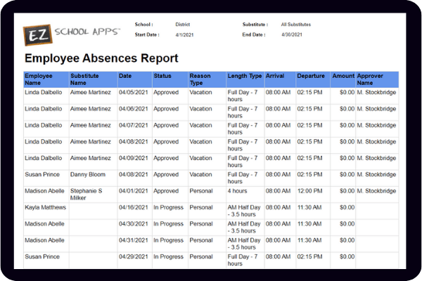Image resolution: width=422 pixels, height=281 pixels.
Task: Click Susan Prince in the Danny Bloom row
Action: pyautogui.click(x=42, y=174)
